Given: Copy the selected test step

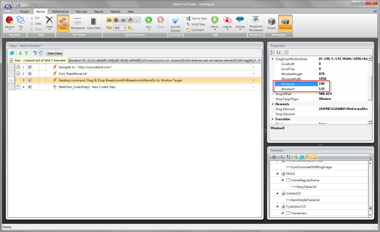Looking at the screenshot, I should [x=36, y=23].
